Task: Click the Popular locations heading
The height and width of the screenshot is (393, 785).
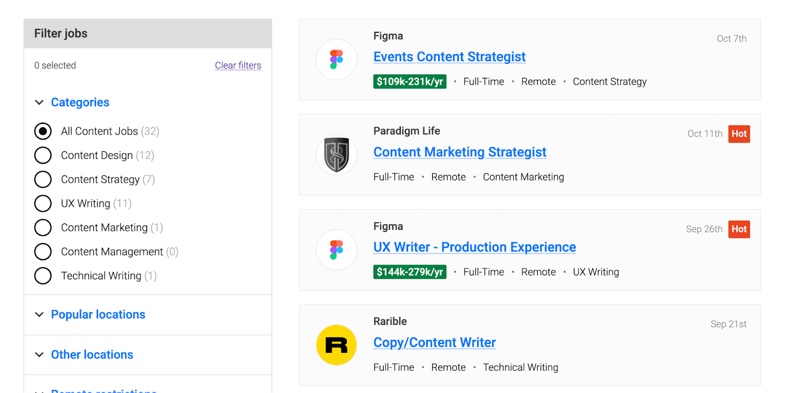Action: click(98, 315)
